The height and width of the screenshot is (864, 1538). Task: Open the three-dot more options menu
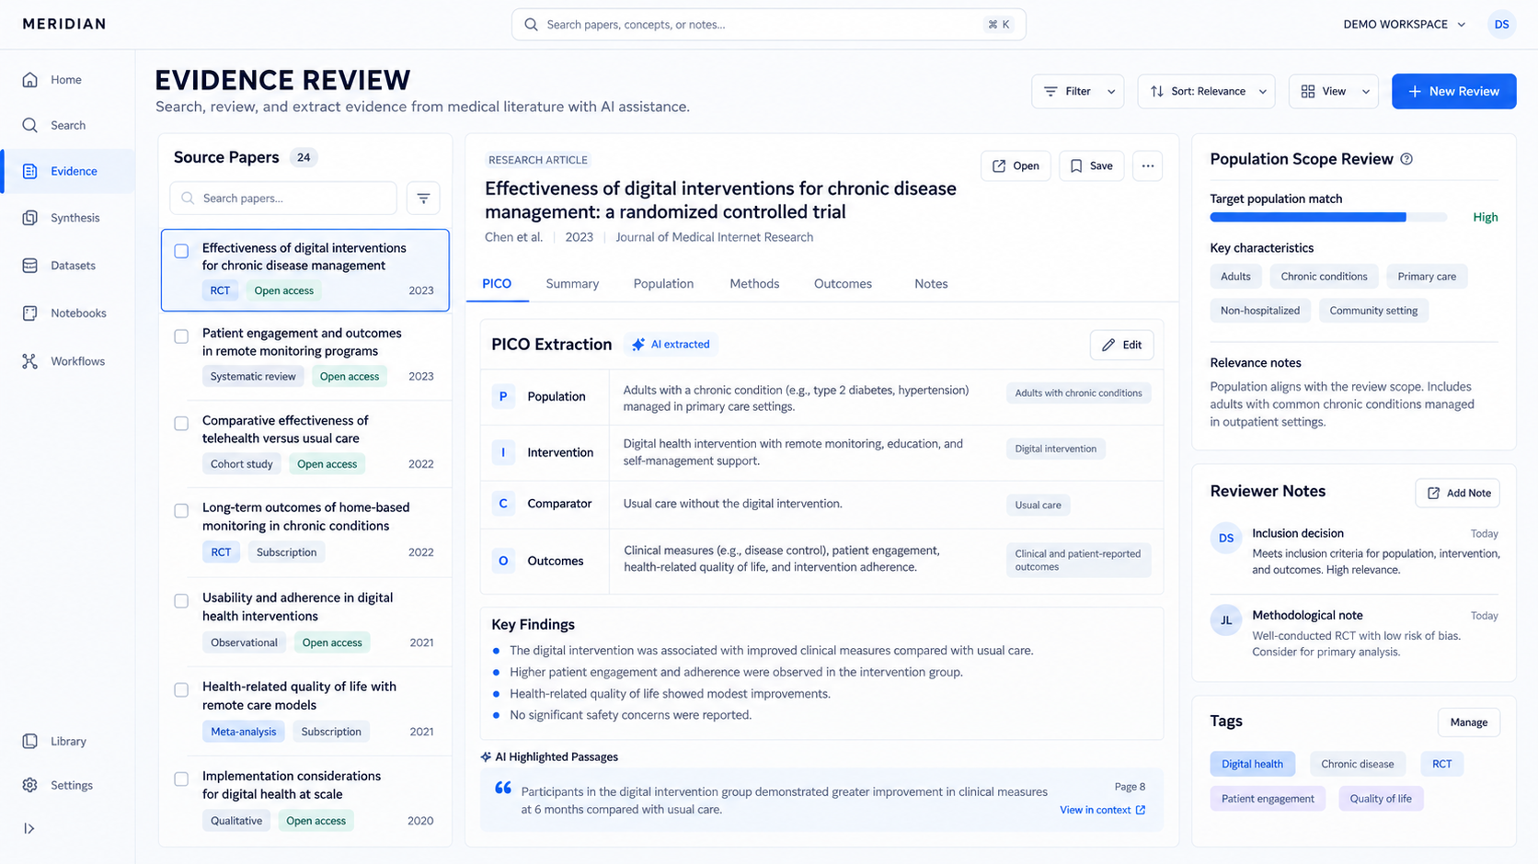click(1148, 166)
